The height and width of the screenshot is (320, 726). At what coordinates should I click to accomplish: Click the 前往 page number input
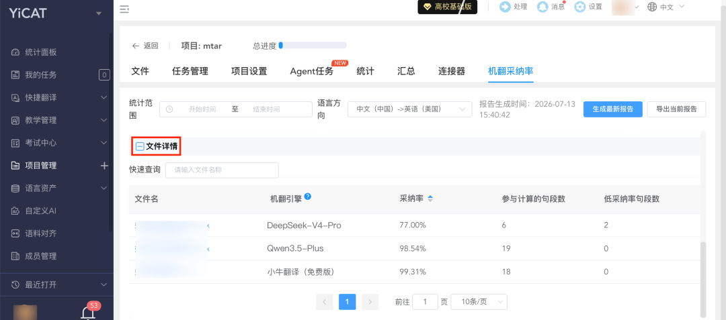[x=425, y=302]
